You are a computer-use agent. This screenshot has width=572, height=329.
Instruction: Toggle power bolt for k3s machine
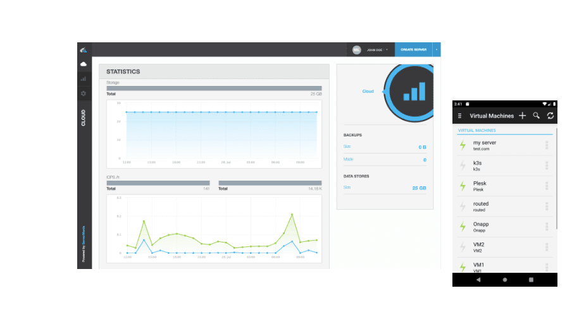(x=463, y=165)
